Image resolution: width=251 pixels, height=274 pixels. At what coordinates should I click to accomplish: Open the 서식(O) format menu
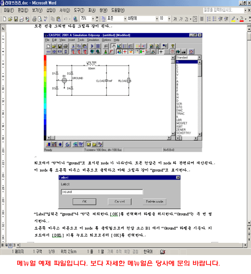click(65, 10)
